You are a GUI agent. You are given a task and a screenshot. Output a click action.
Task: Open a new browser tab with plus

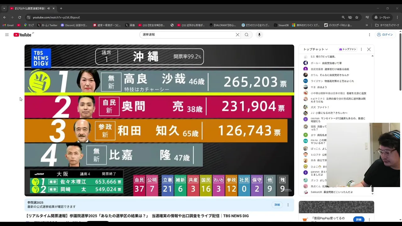(x=61, y=8)
